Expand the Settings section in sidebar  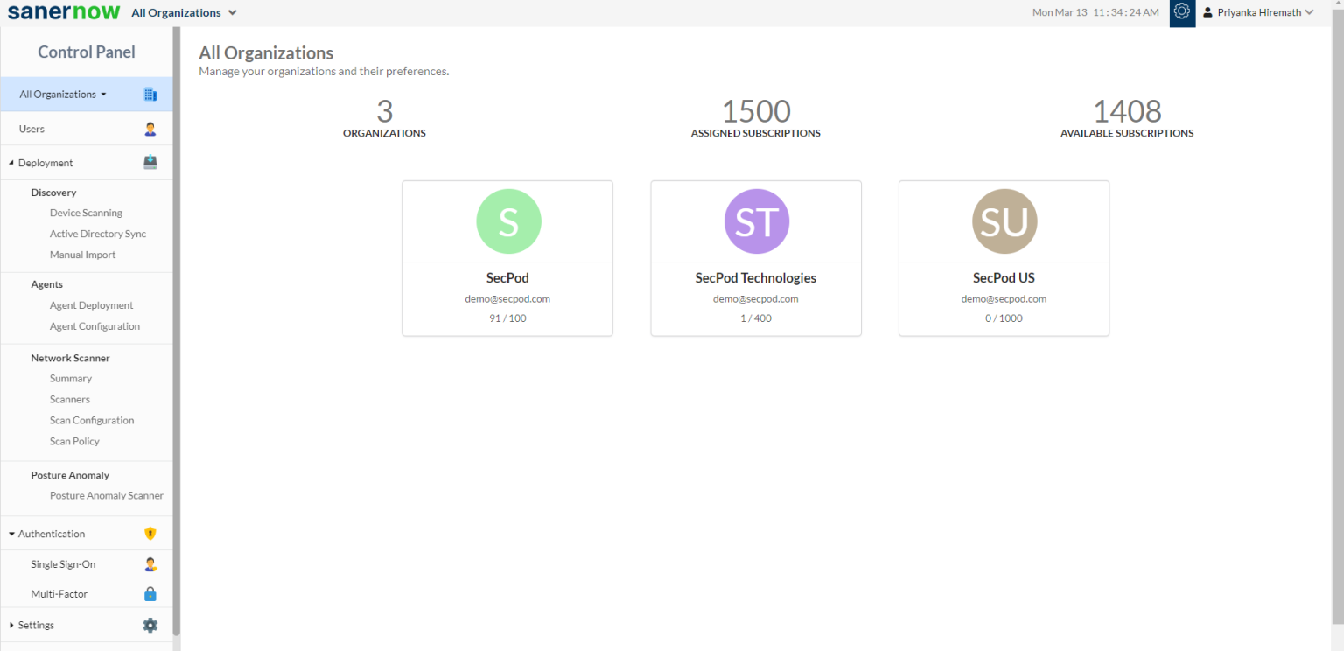[x=11, y=626]
